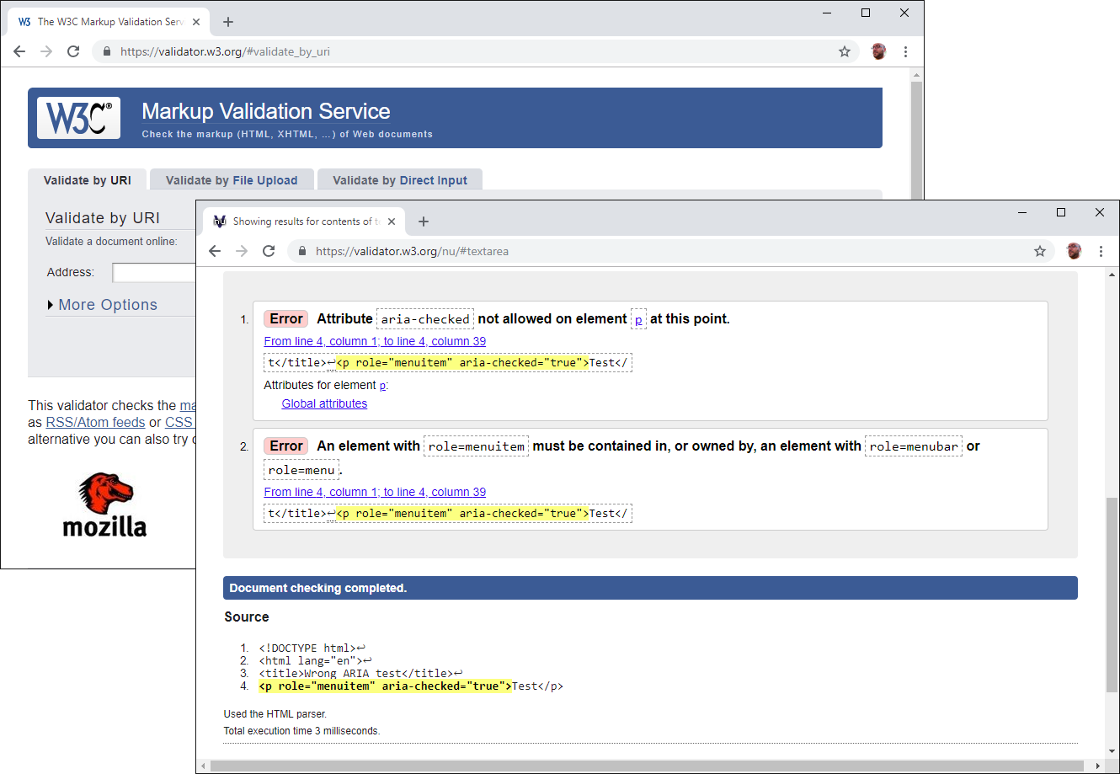Screen dimensions: 1120x774
Task: Open the Global attributes link
Action: coord(324,403)
